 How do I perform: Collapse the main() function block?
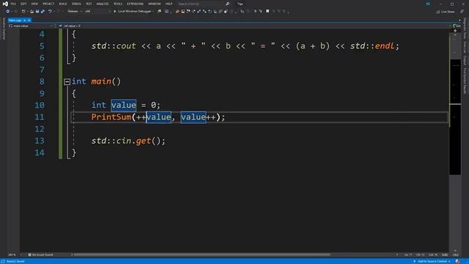coord(67,81)
